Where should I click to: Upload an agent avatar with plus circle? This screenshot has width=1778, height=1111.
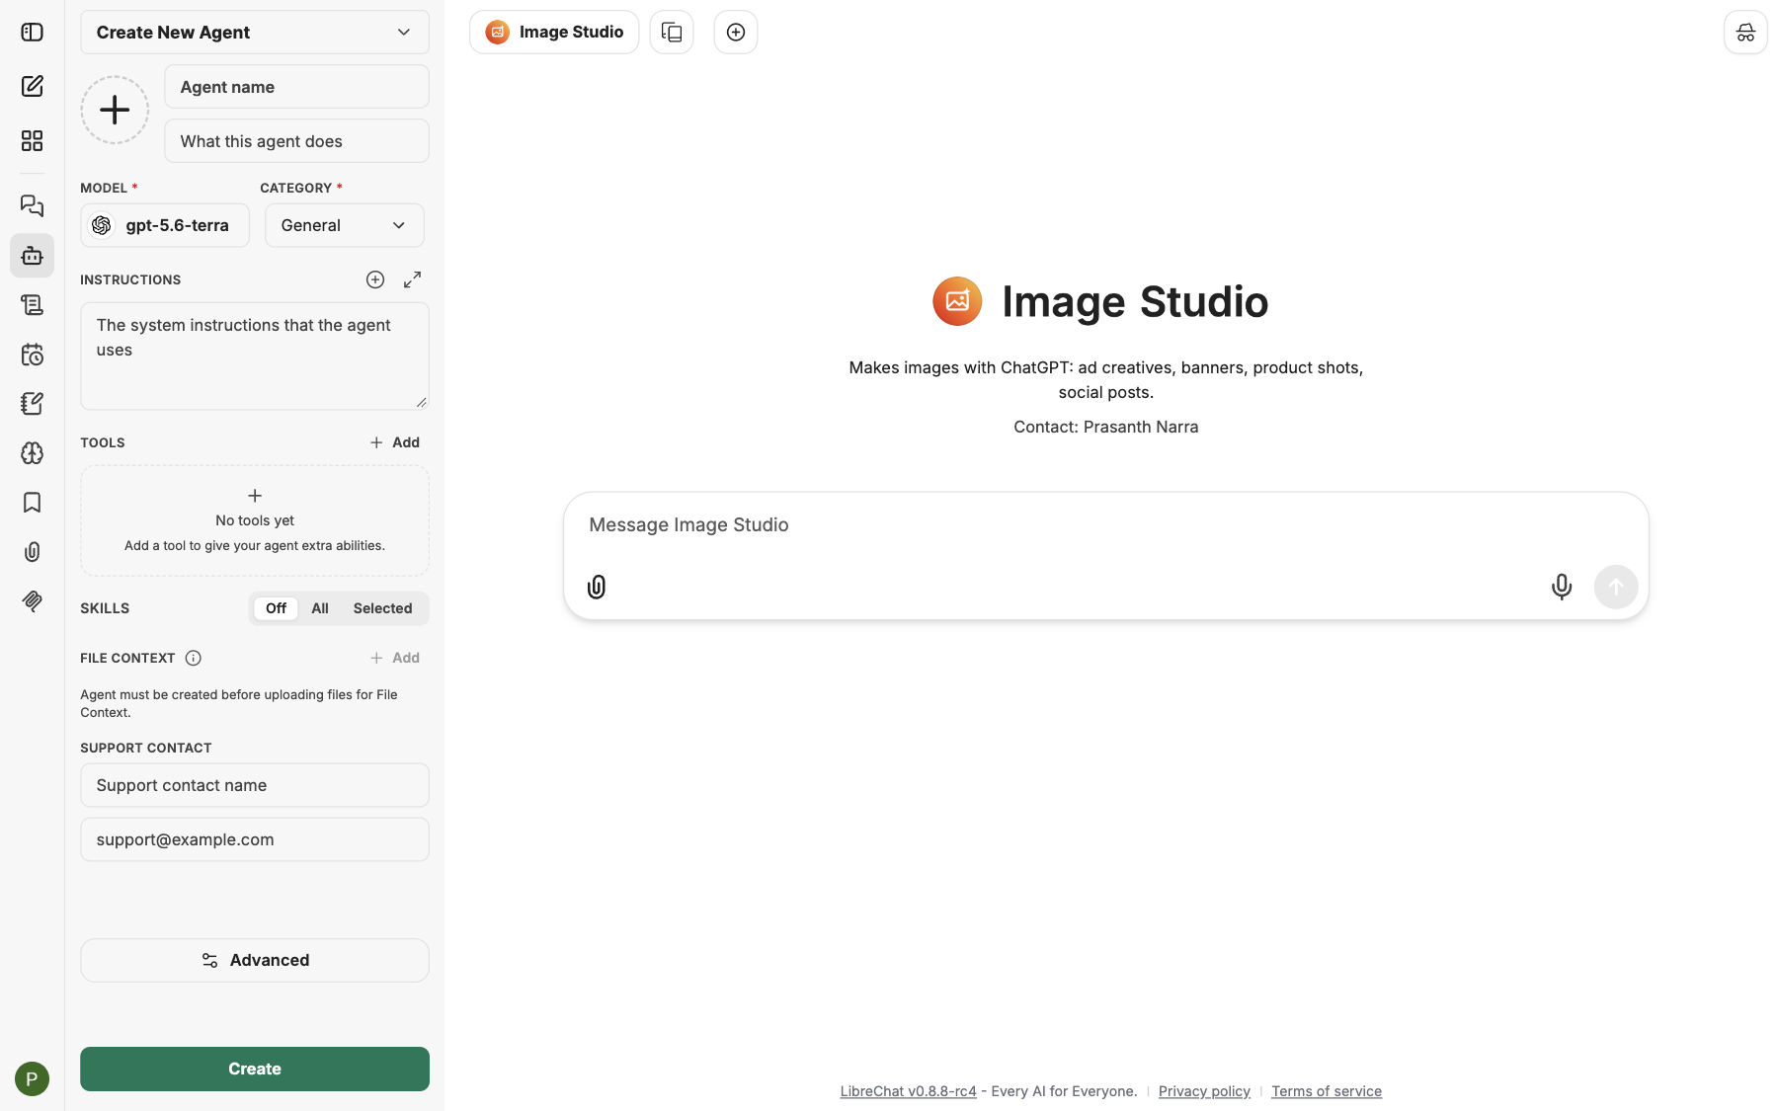point(115,110)
